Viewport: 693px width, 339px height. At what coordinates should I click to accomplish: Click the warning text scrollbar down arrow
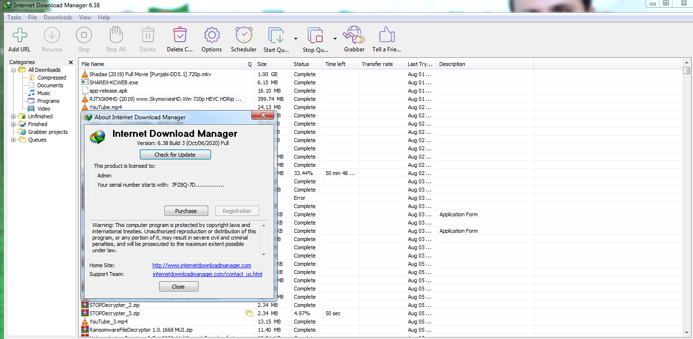click(x=264, y=254)
